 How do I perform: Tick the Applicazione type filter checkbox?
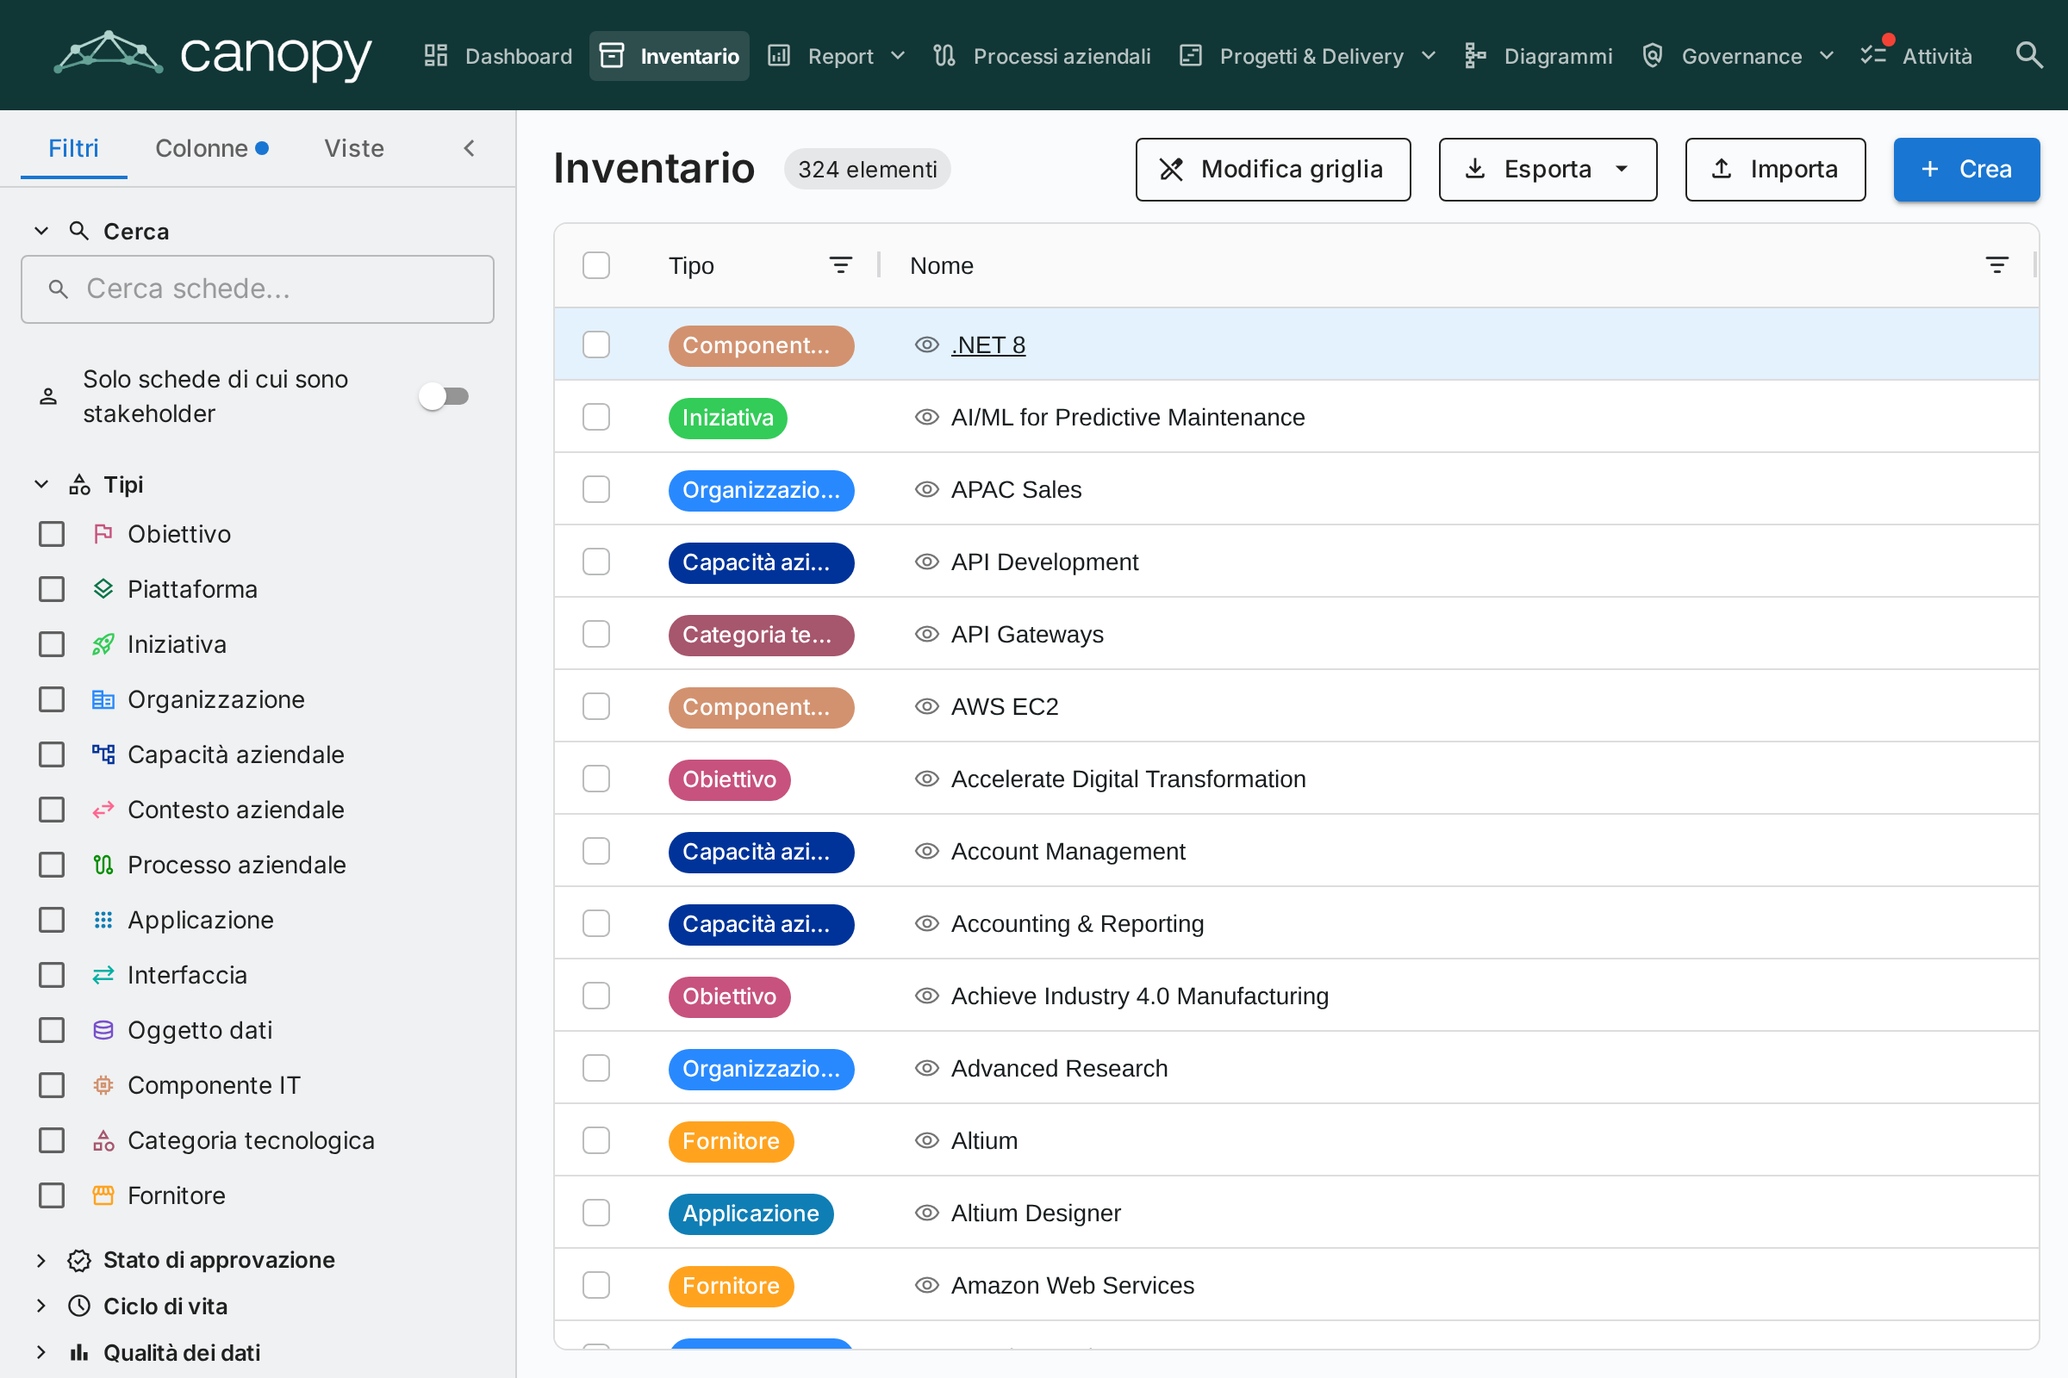click(52, 920)
